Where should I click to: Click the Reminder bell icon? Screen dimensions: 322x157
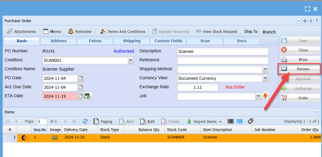pyautogui.click(x=71, y=31)
